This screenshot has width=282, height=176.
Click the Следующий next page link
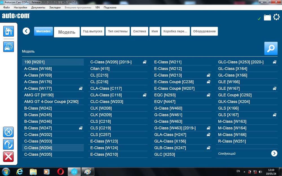227,153
